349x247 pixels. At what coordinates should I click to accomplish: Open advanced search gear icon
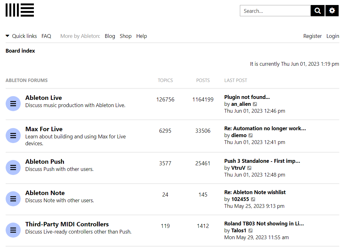pyautogui.click(x=332, y=11)
